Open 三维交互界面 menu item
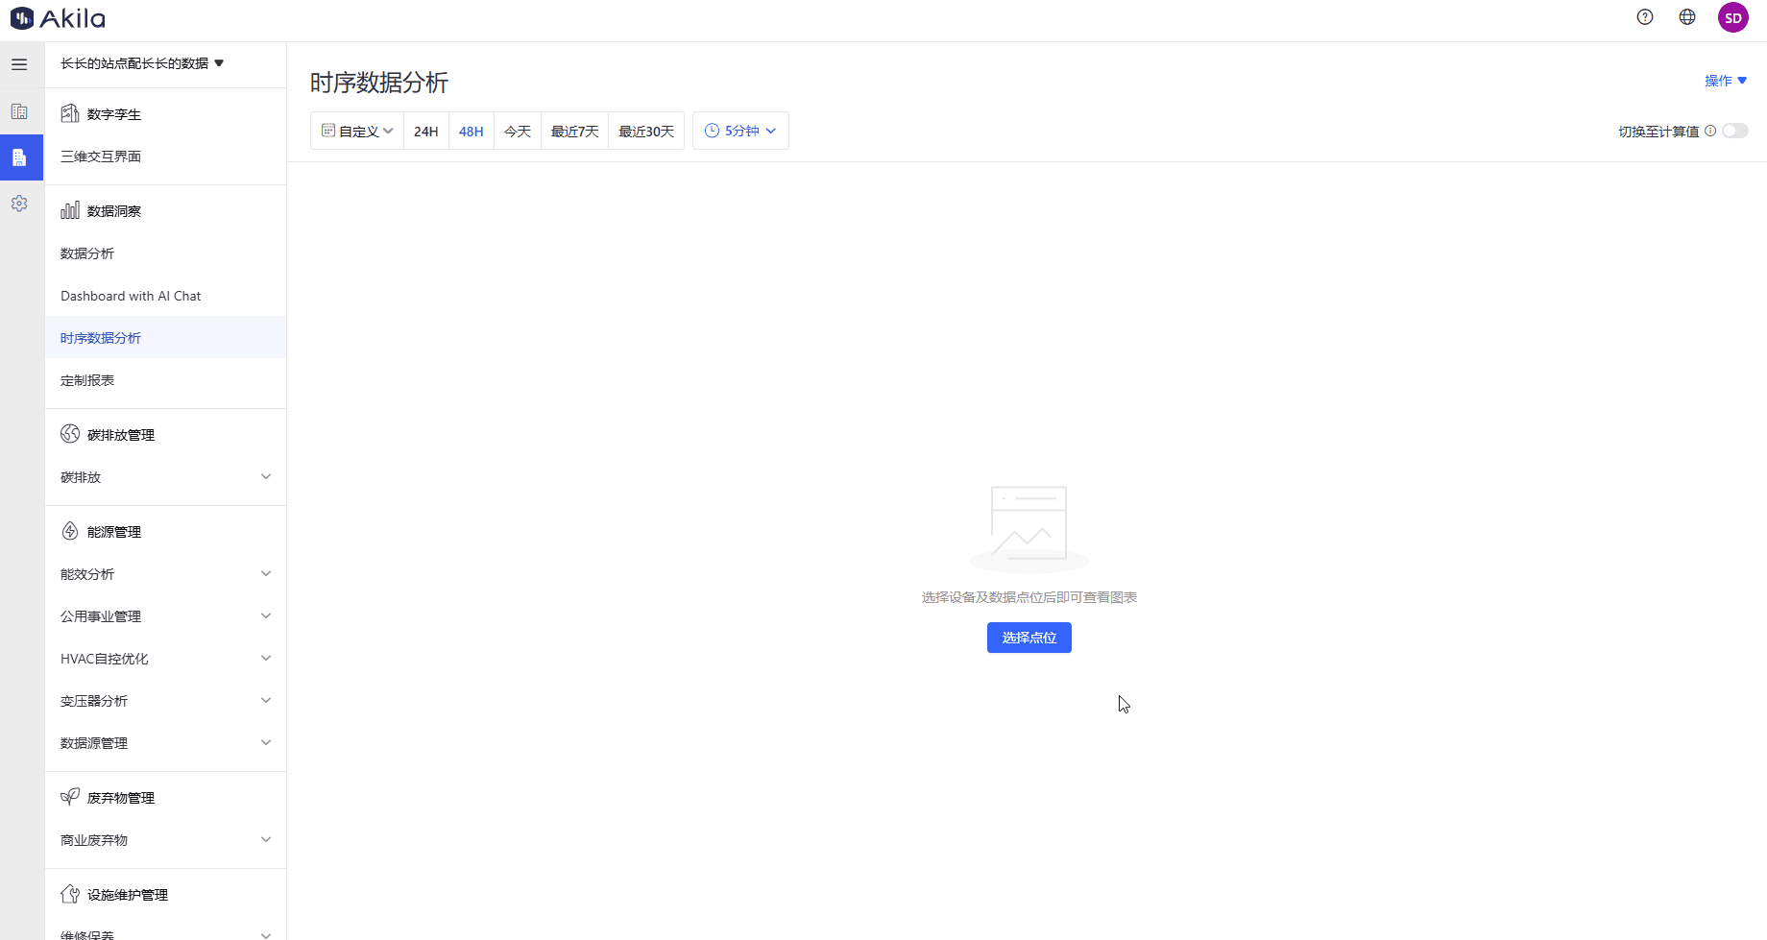This screenshot has height=940, width=1767. (165, 157)
